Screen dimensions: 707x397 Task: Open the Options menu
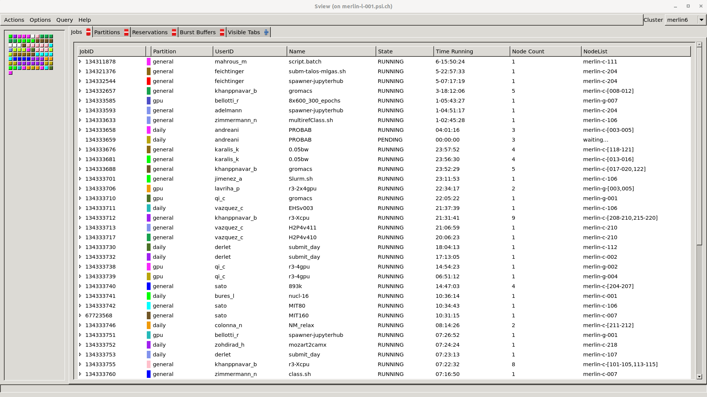tap(40, 20)
